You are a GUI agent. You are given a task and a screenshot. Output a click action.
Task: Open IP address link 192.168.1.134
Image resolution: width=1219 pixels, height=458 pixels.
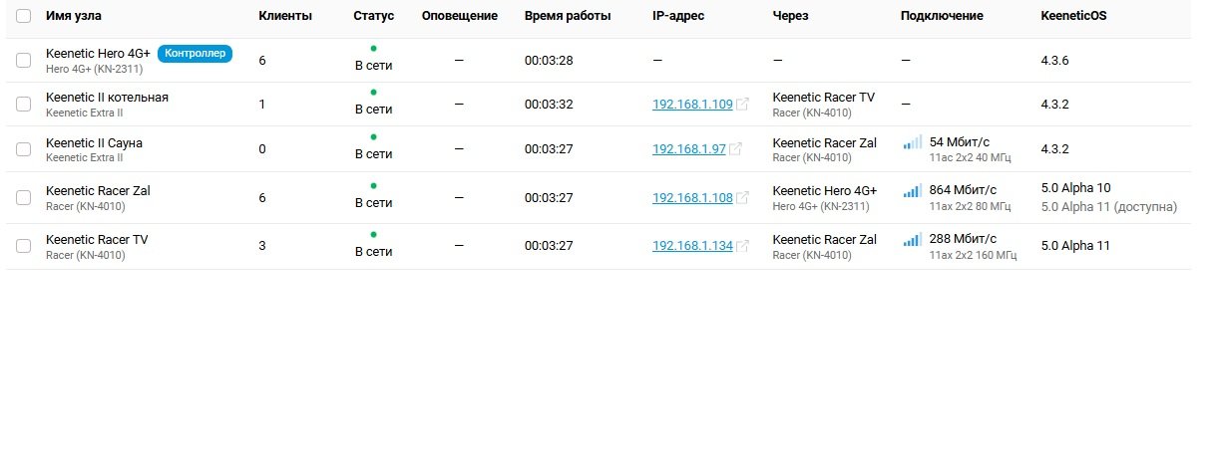692,246
